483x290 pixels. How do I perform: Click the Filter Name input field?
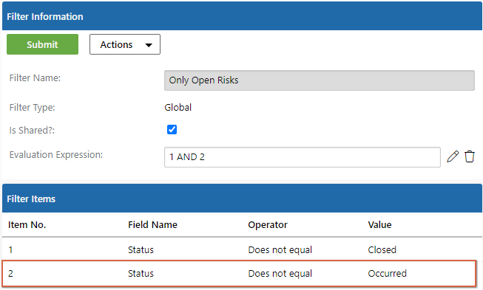tap(320, 80)
